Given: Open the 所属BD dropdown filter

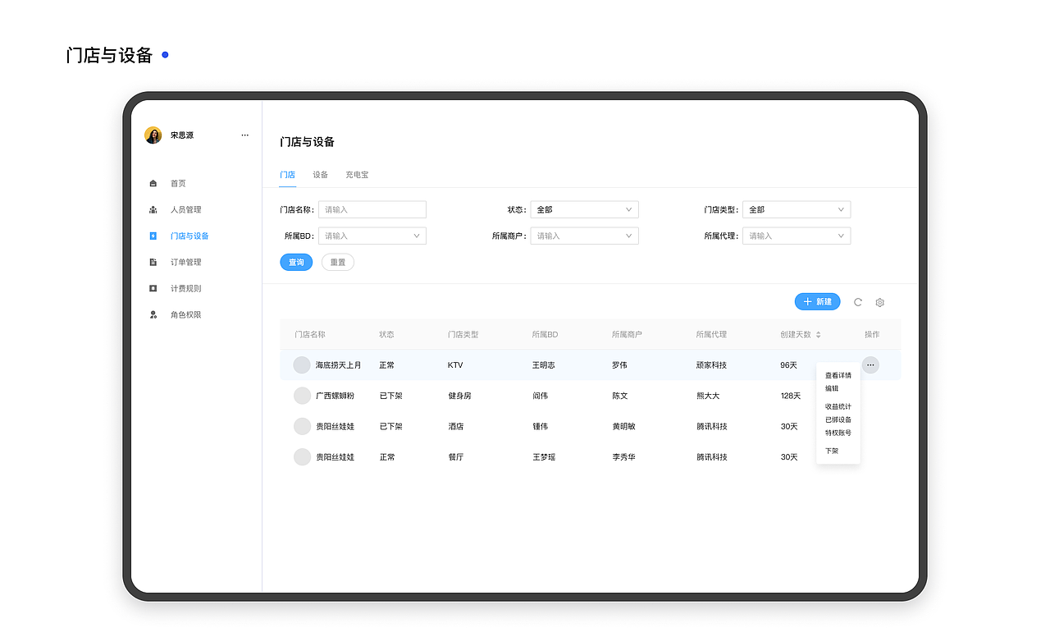Looking at the screenshot, I should (372, 236).
